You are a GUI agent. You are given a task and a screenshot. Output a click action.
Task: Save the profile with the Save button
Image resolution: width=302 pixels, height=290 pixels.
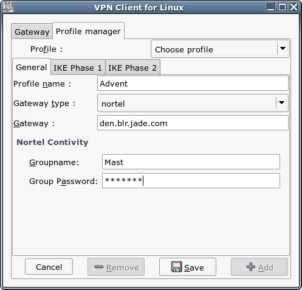(x=188, y=267)
